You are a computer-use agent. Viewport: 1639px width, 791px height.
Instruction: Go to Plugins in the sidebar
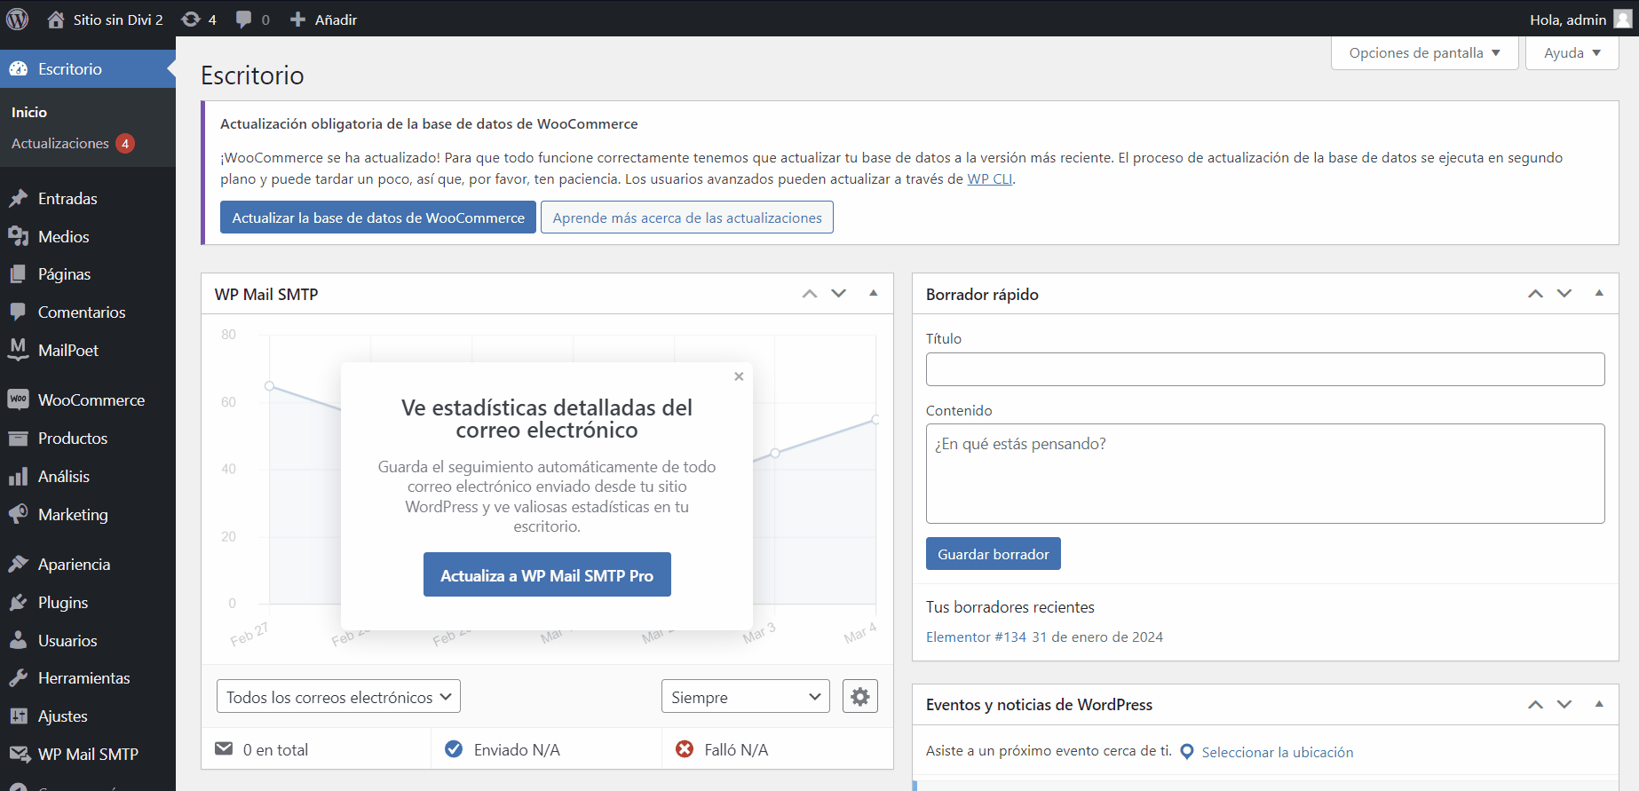[x=62, y=603]
